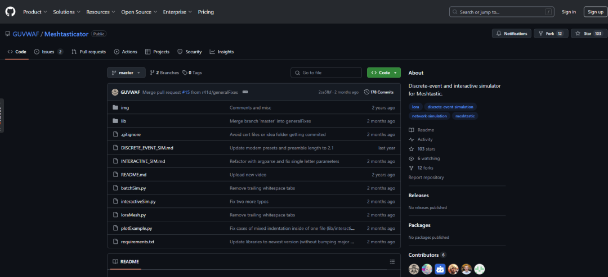View the 2 Branches link
Image resolution: width=608 pixels, height=277 pixels.
(x=164, y=72)
